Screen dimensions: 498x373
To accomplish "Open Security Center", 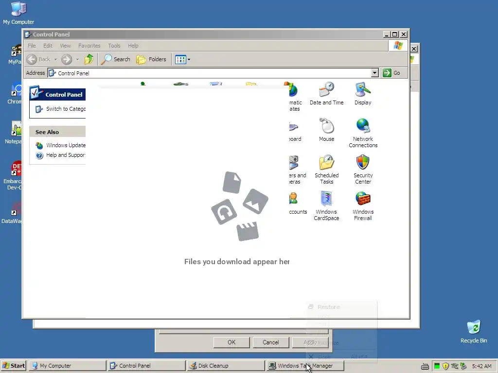I will (x=363, y=170).
